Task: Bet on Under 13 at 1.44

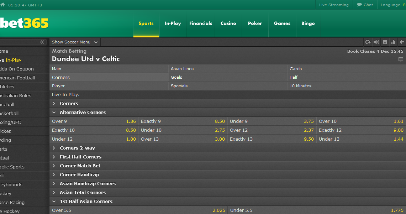Action: (x=361, y=139)
